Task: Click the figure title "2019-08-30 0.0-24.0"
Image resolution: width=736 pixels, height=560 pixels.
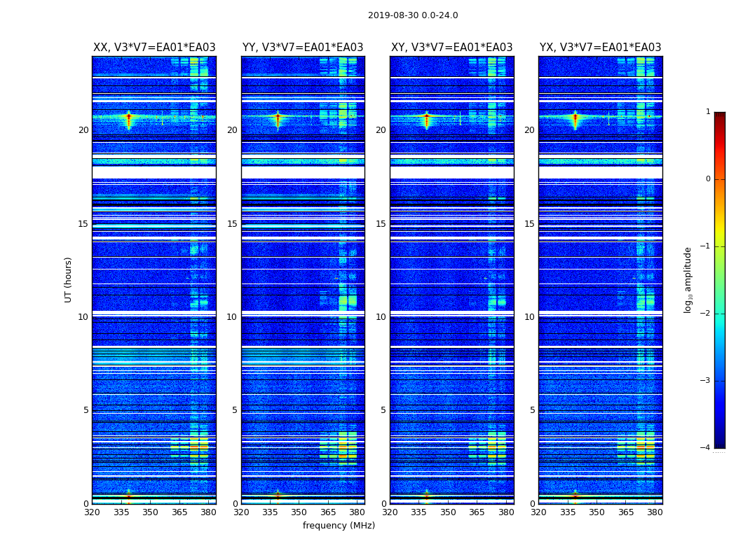Action: 413,15
